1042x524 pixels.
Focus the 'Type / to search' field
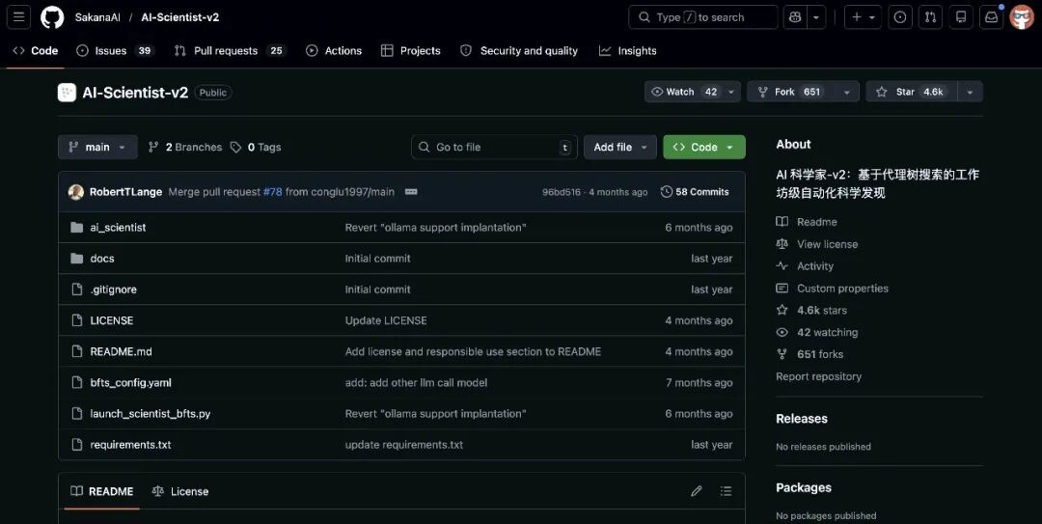703,17
